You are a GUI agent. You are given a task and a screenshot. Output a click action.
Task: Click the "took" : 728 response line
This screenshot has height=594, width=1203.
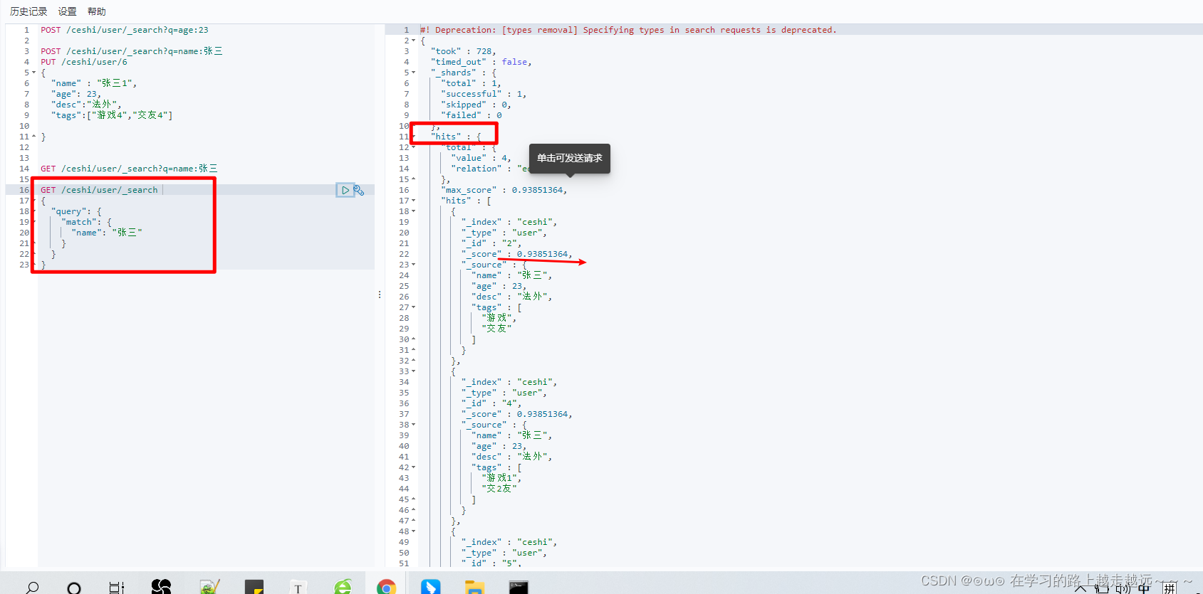tap(464, 51)
